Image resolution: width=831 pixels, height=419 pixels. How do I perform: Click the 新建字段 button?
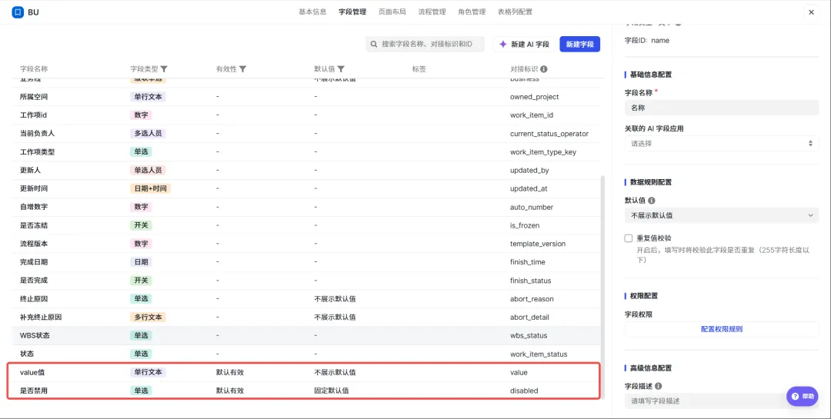pos(580,45)
